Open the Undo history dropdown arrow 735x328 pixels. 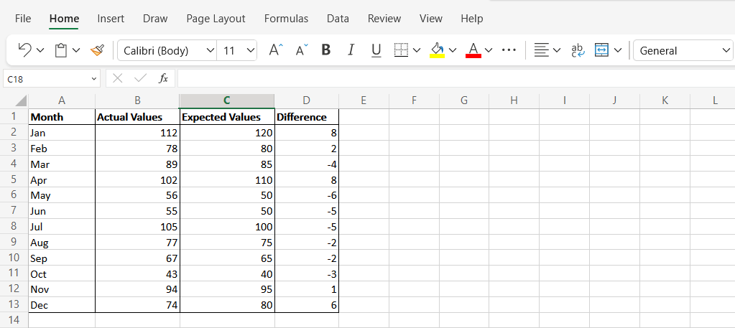(40, 50)
